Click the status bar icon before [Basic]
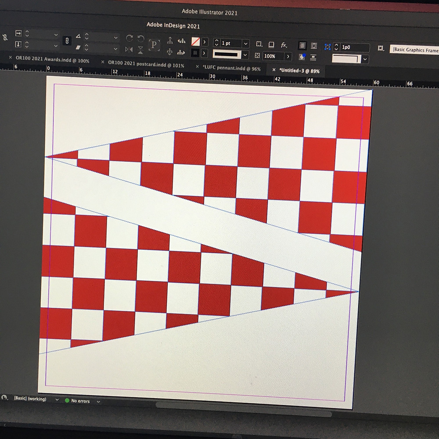This screenshot has height=439, width=439. pos(4,398)
